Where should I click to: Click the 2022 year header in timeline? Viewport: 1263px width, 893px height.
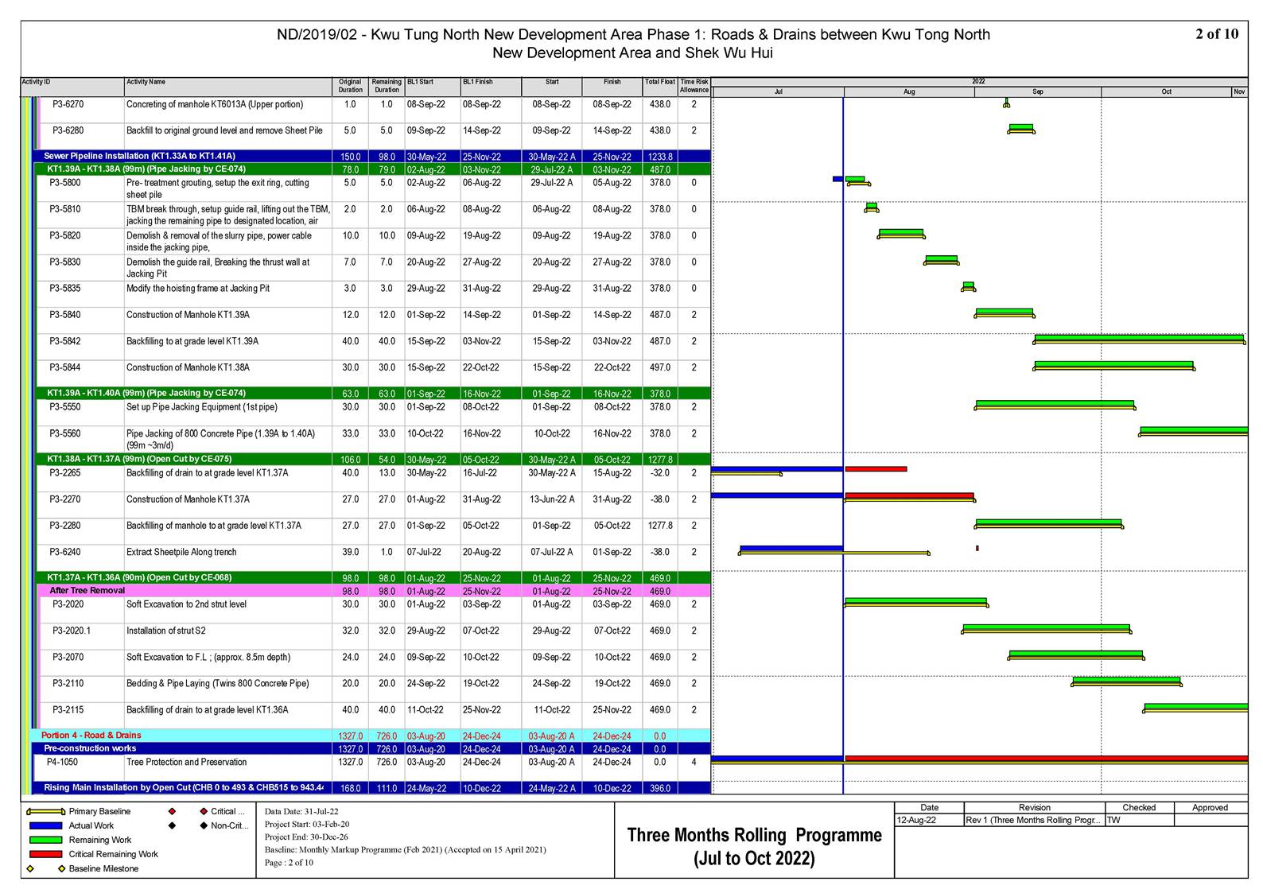978,82
